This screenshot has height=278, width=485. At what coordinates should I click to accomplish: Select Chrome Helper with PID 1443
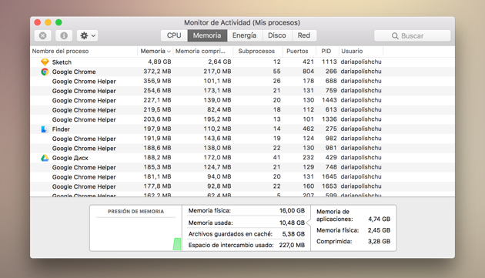coord(242,100)
